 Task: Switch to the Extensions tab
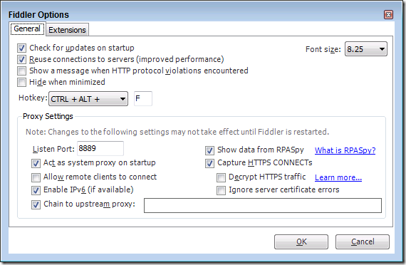tap(68, 30)
